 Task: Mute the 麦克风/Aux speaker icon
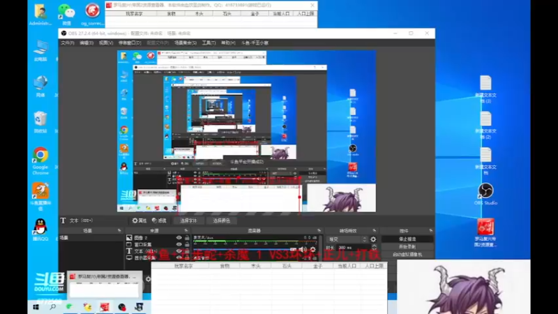point(303,250)
